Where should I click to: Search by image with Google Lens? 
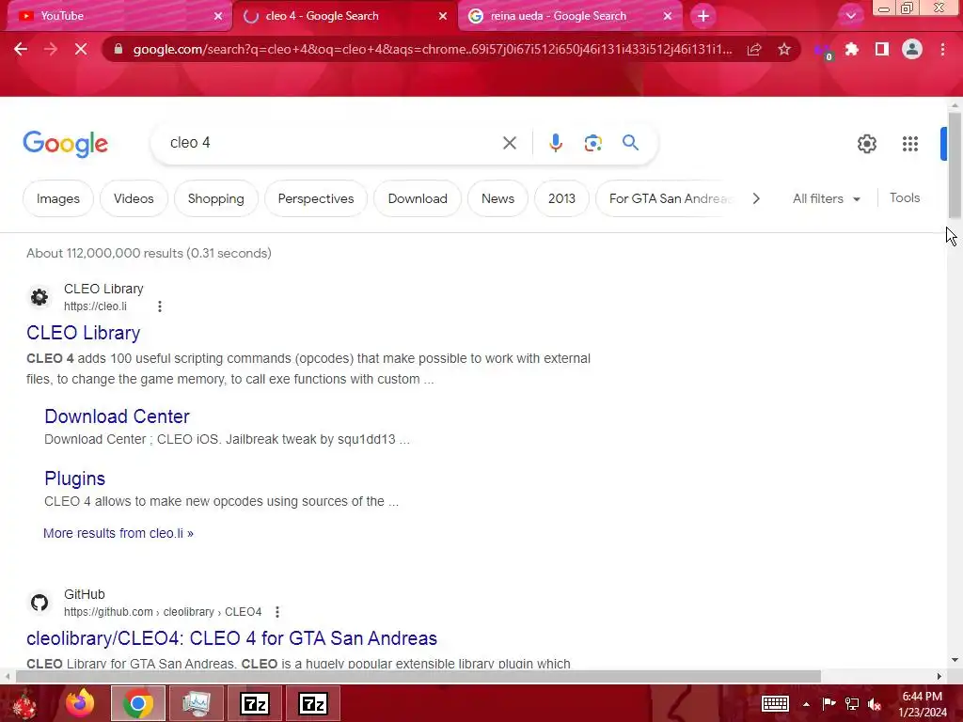[592, 143]
